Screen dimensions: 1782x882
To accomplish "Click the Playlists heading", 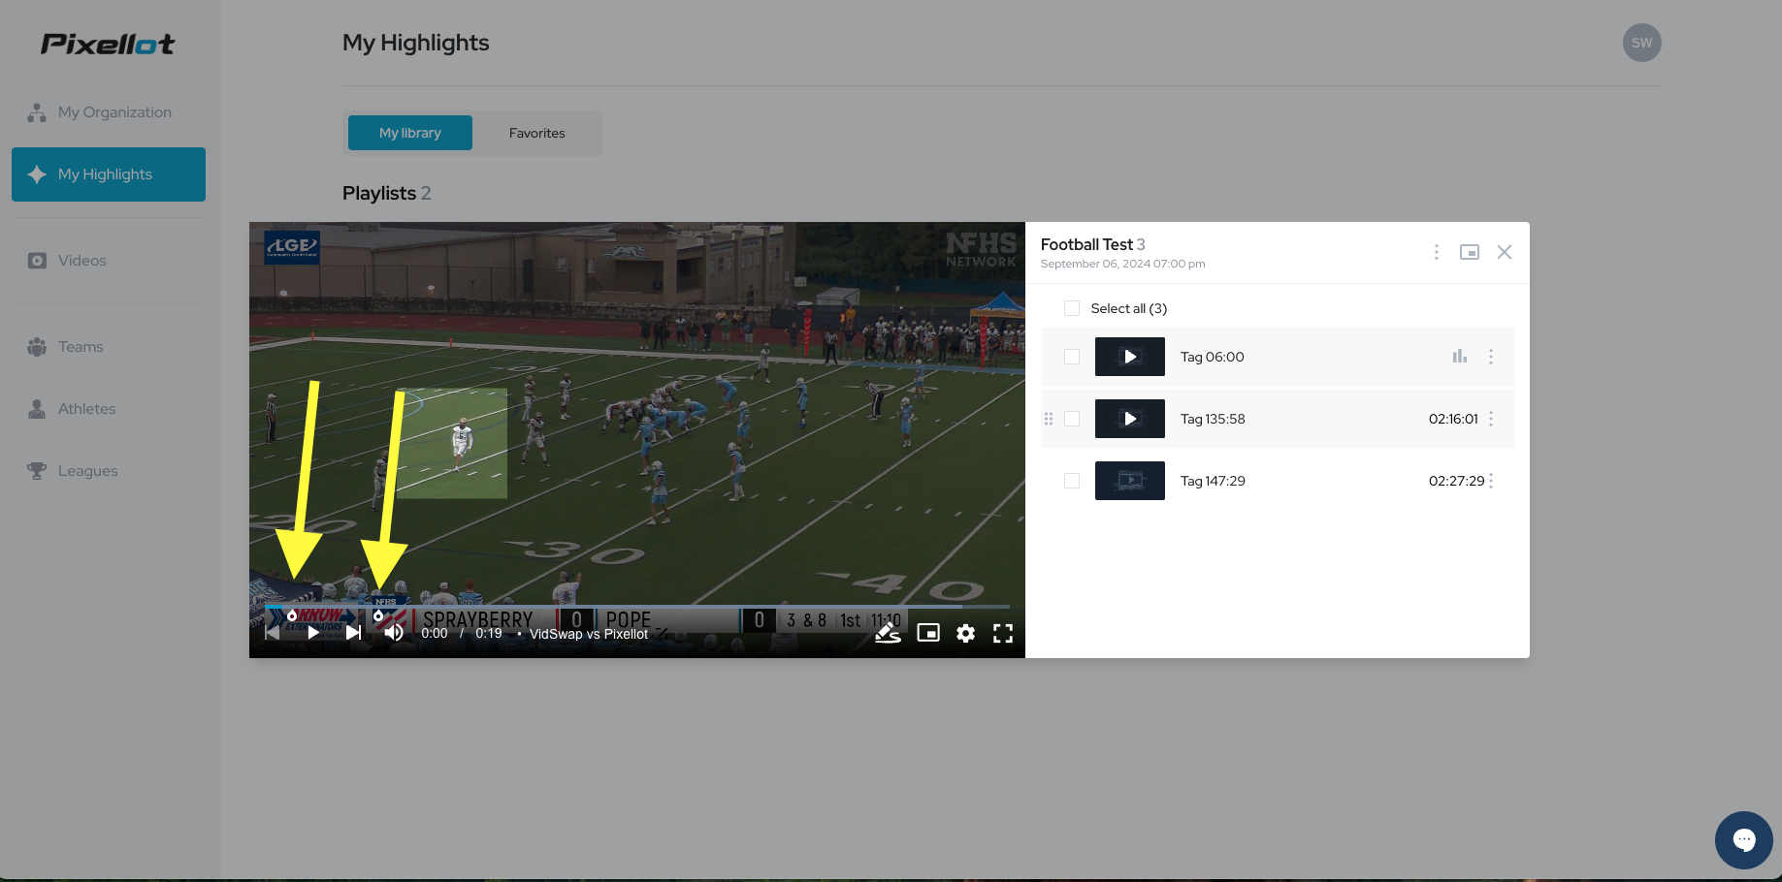I will coord(379,193).
